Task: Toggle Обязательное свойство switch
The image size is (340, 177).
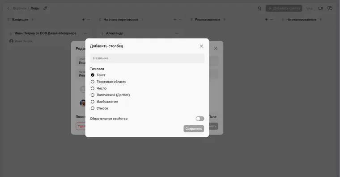Action: point(200,119)
